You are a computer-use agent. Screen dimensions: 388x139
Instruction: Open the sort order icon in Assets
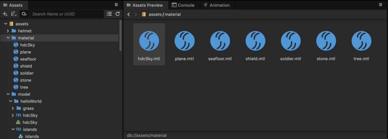click(13, 14)
